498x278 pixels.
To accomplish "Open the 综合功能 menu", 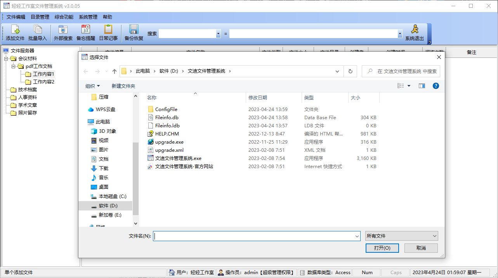I will pos(64,17).
